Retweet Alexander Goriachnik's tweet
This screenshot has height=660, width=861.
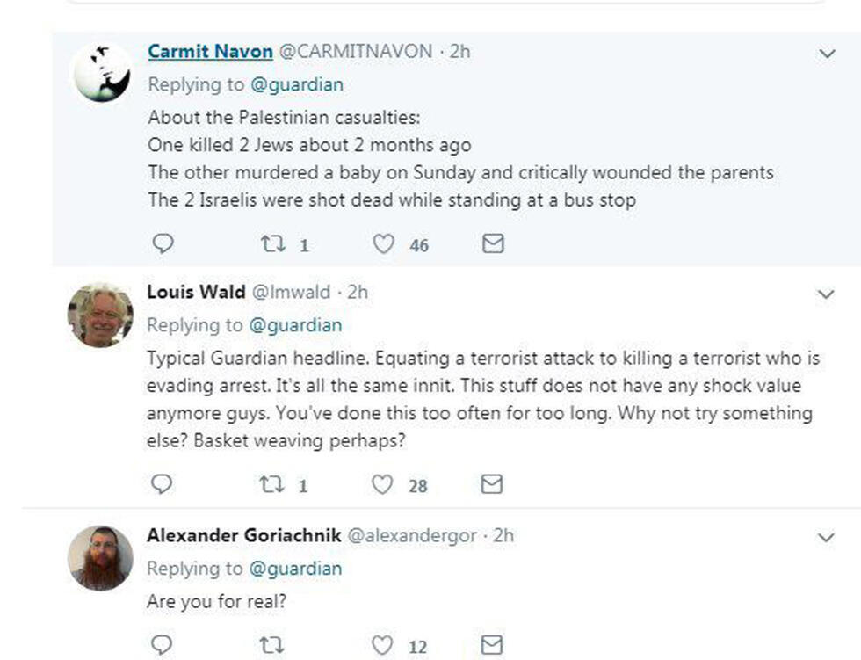(272, 645)
